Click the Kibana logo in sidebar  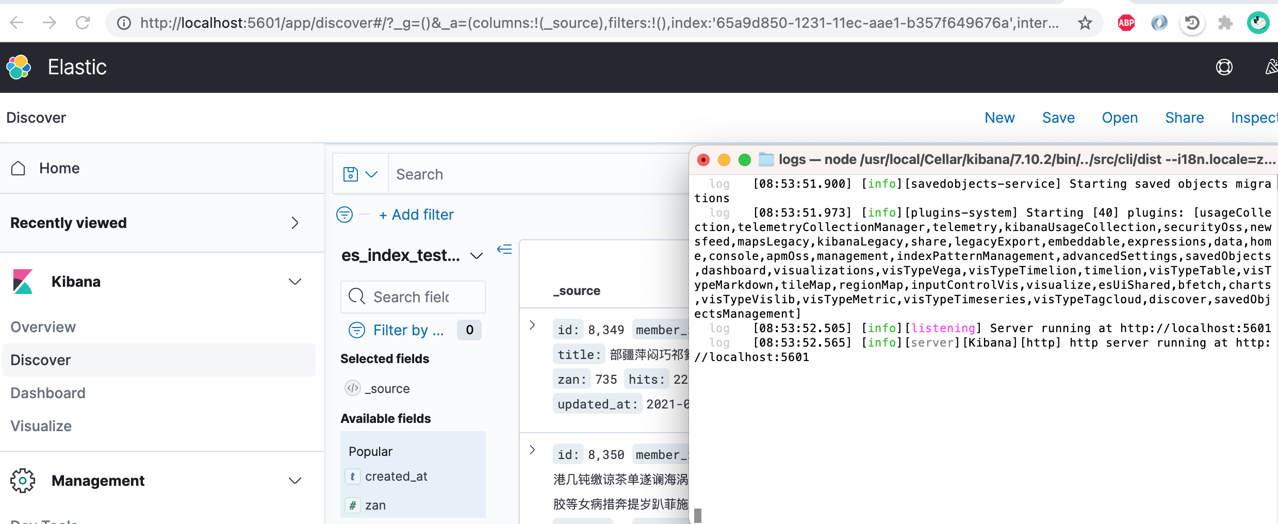click(x=23, y=282)
